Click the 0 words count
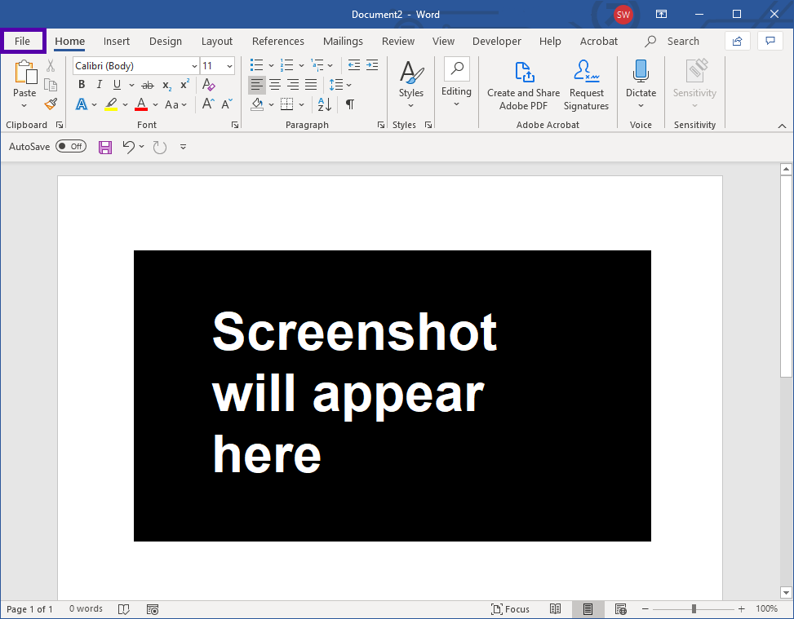The height and width of the screenshot is (619, 794). 86,608
